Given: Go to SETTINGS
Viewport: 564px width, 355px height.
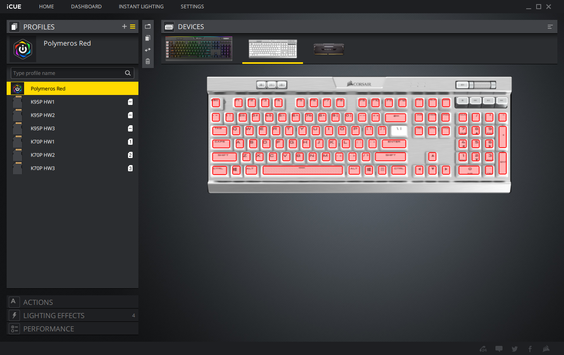Looking at the screenshot, I should click(x=192, y=7).
